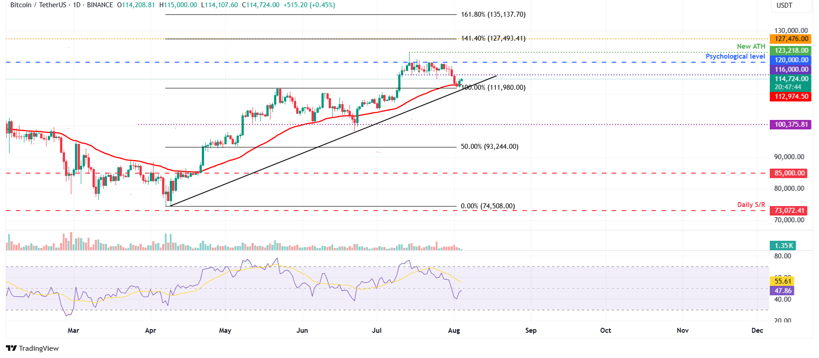The width and height of the screenshot is (819, 358).
Task: Click the TradingView logo icon
Action: pos(11,348)
